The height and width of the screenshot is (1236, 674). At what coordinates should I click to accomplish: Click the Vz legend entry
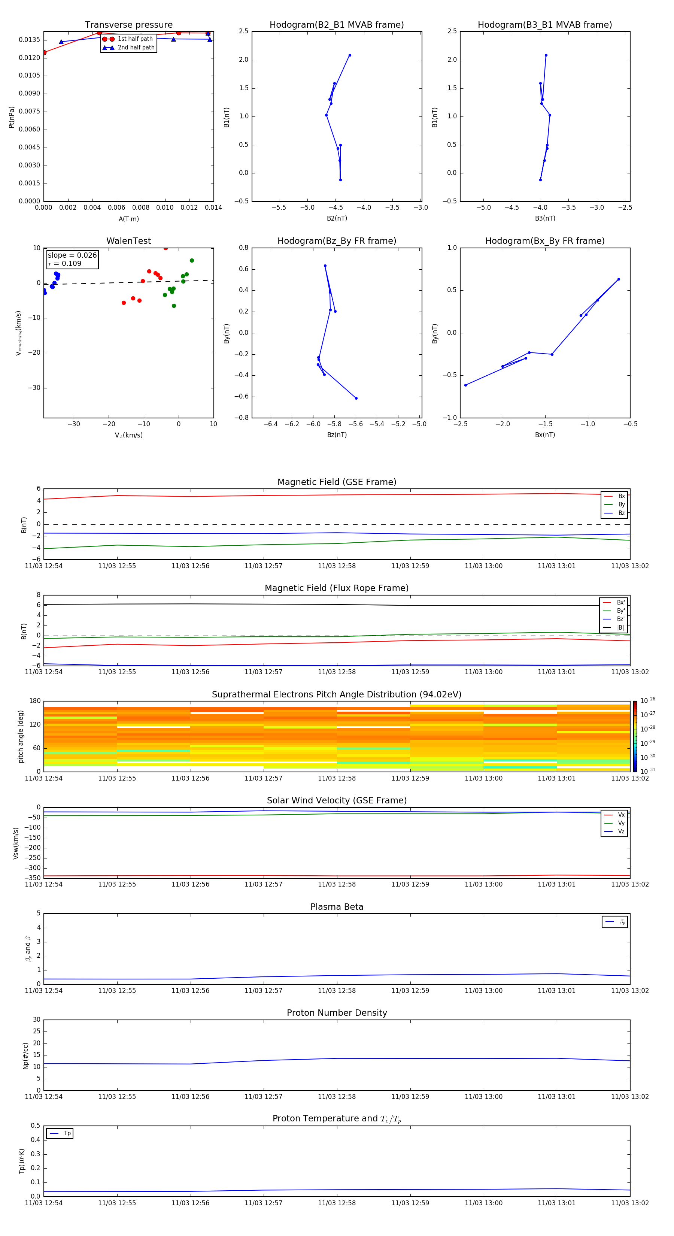(x=614, y=831)
